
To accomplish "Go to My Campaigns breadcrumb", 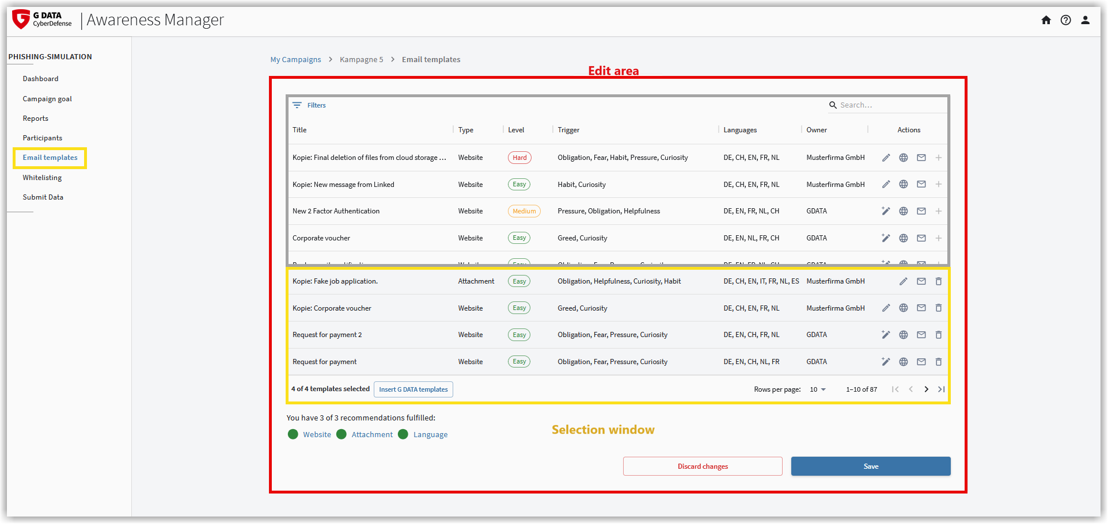I will [x=296, y=60].
